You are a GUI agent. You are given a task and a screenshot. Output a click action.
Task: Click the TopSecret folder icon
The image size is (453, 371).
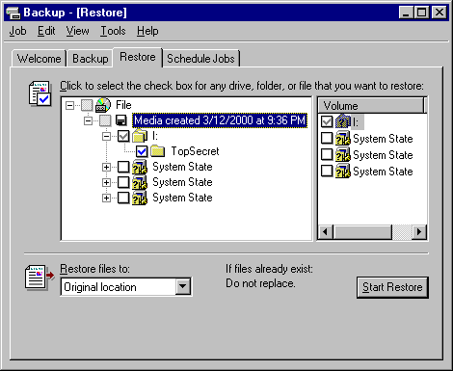click(x=158, y=151)
